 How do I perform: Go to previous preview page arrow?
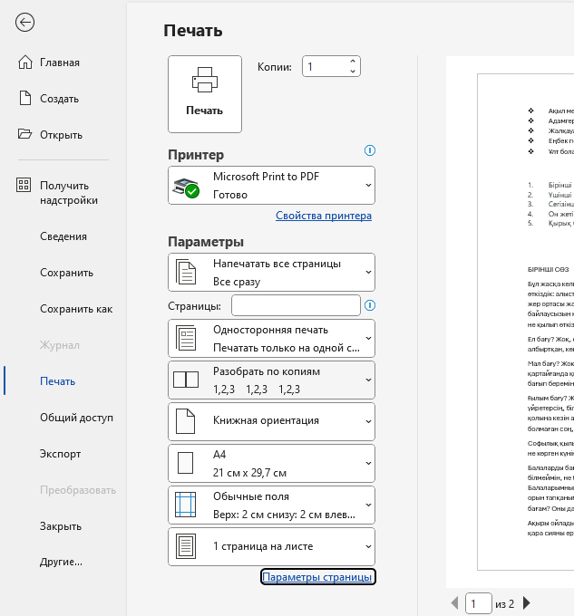(x=454, y=603)
